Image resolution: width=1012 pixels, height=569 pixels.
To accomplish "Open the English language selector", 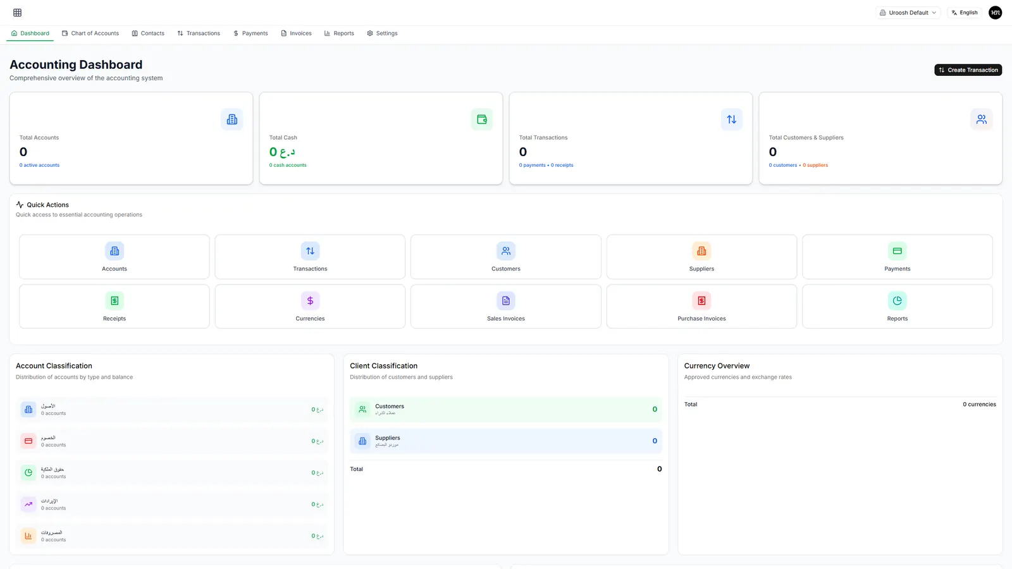I will click(x=965, y=13).
